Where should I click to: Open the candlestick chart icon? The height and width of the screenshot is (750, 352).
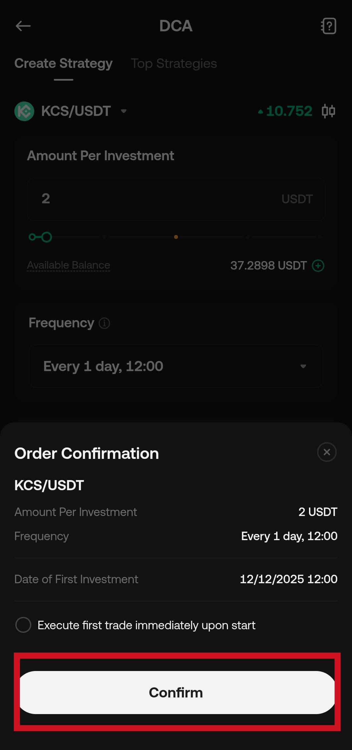click(x=328, y=111)
